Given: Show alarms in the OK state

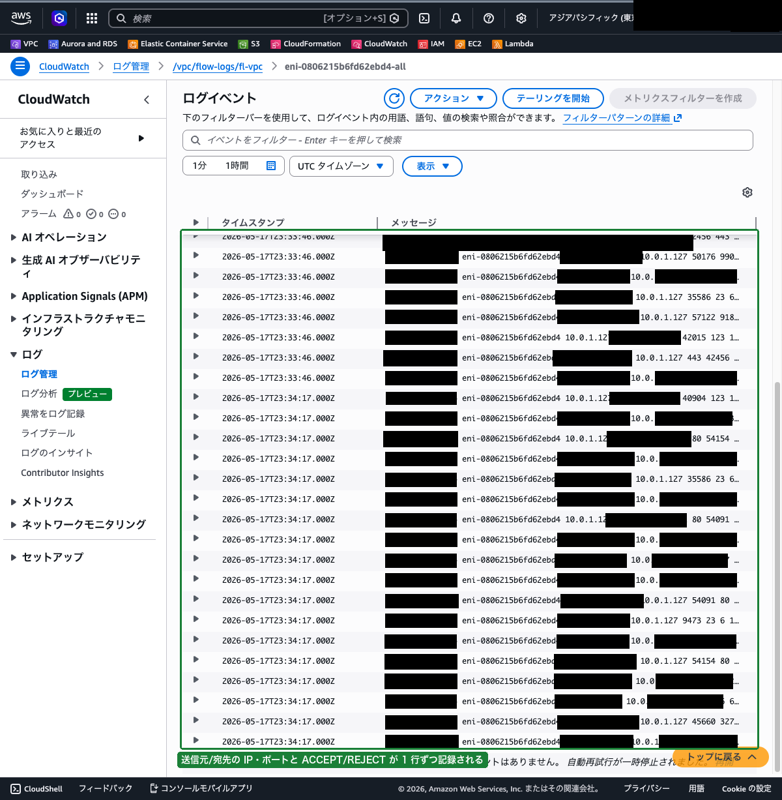Looking at the screenshot, I should pyautogui.click(x=95, y=214).
